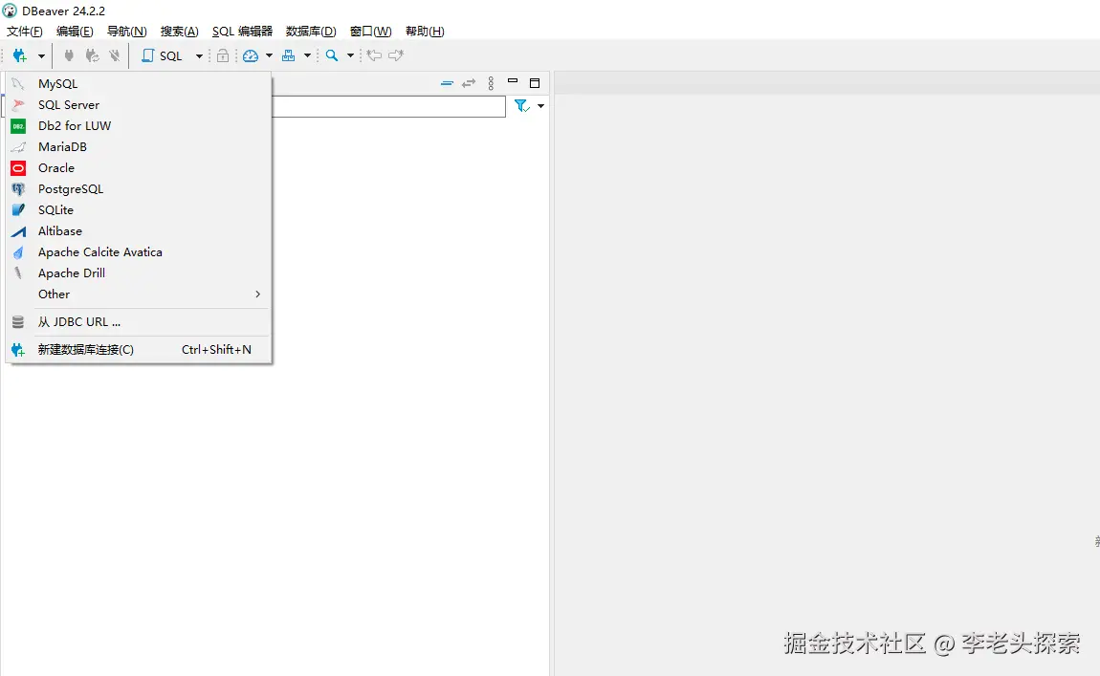Click the search magnifier icon
Viewport: 1100px width, 676px height.
tap(332, 55)
